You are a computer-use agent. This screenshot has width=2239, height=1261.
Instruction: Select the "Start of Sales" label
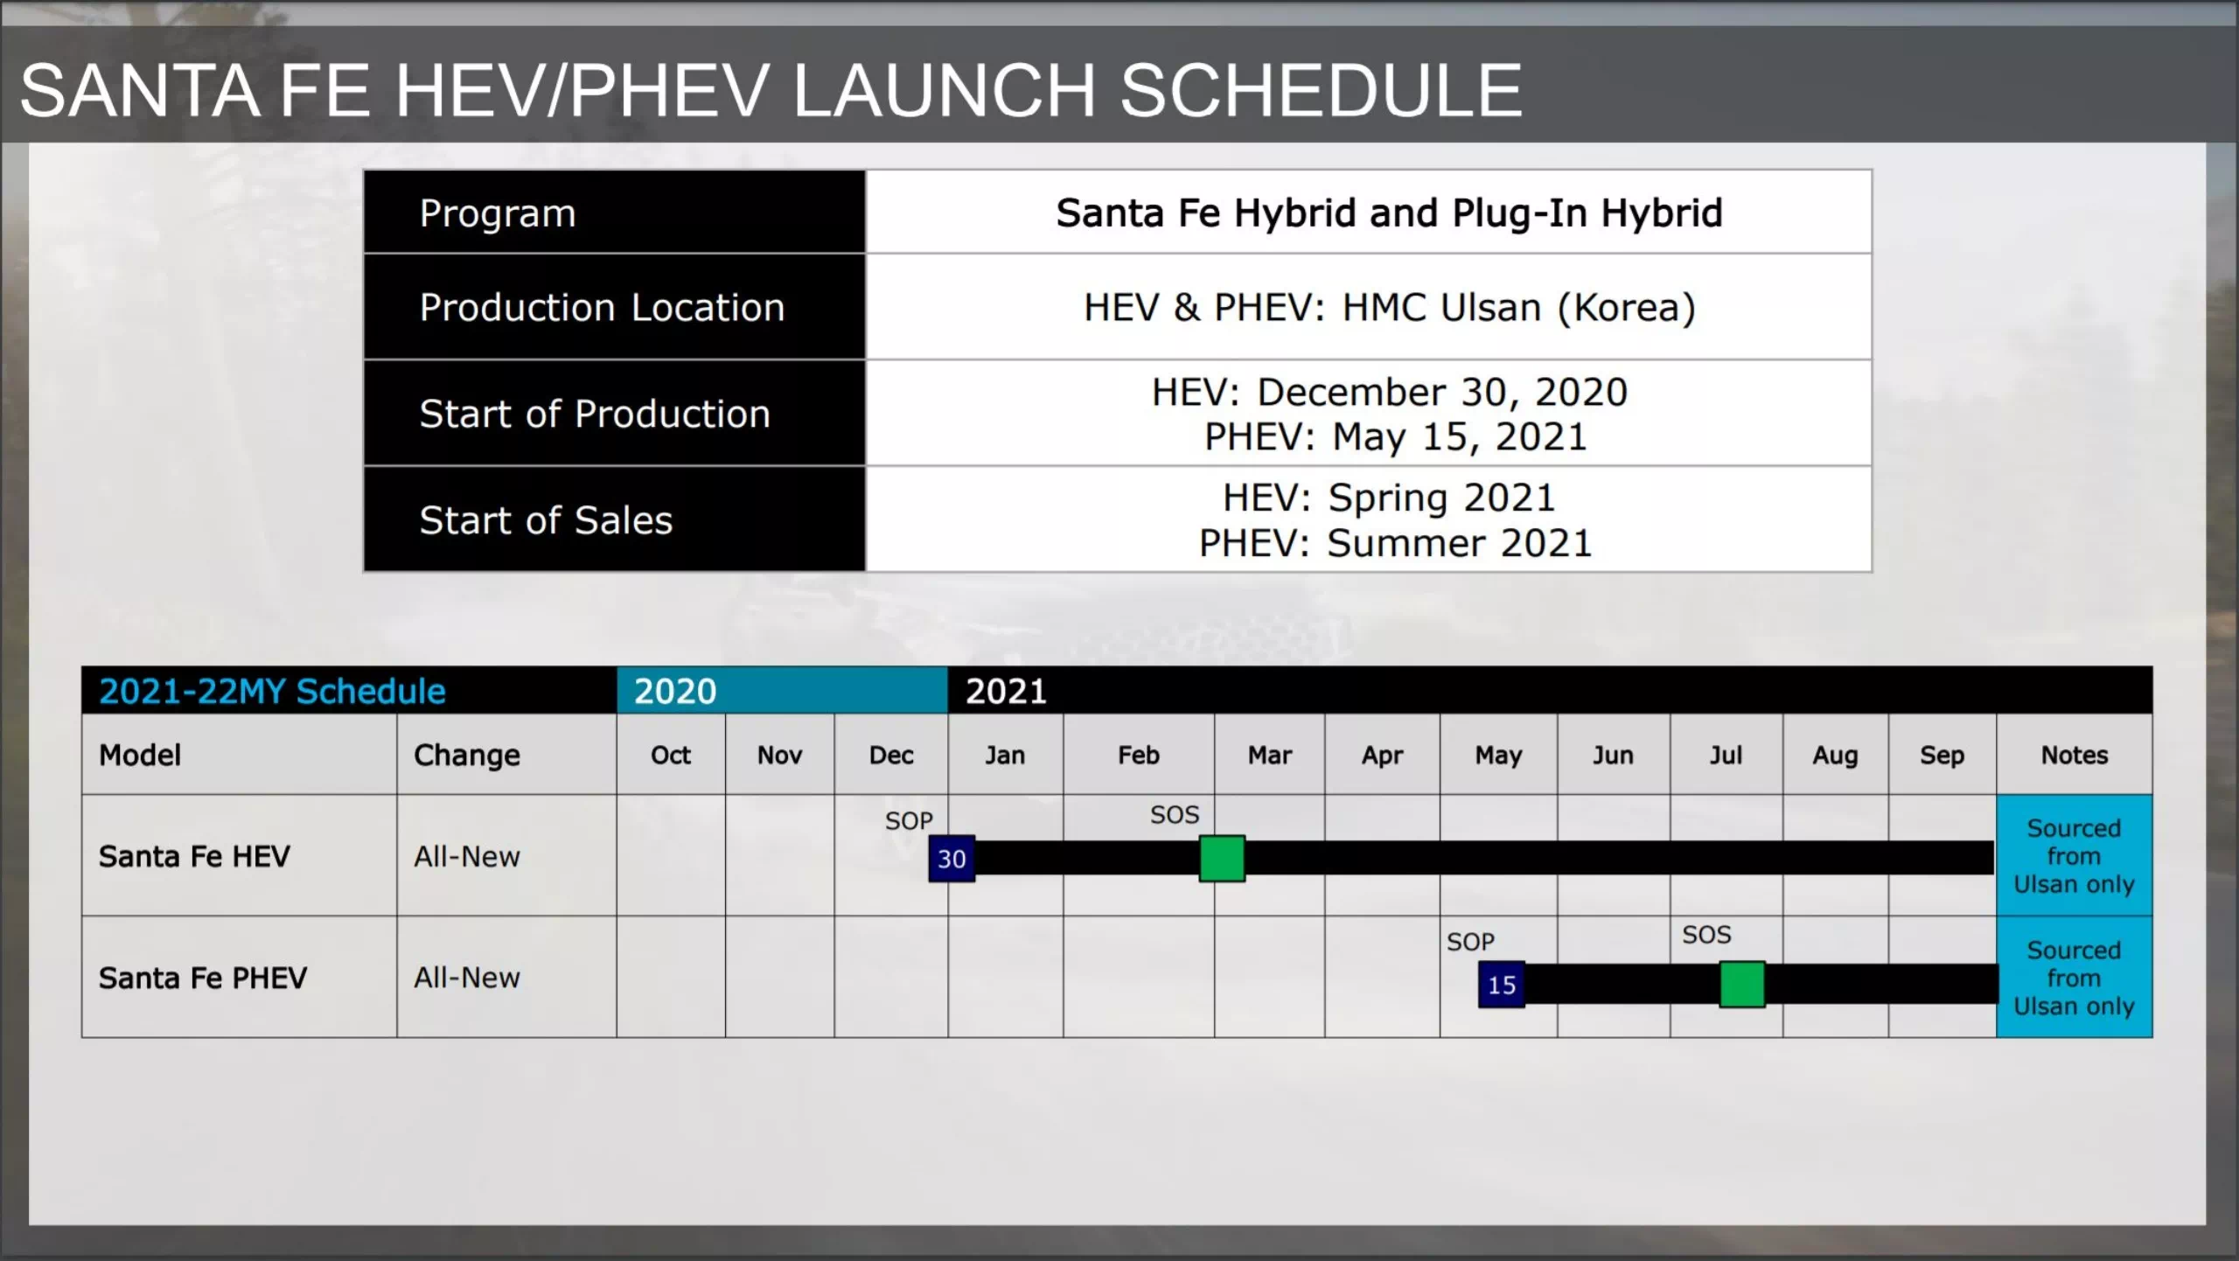(546, 520)
